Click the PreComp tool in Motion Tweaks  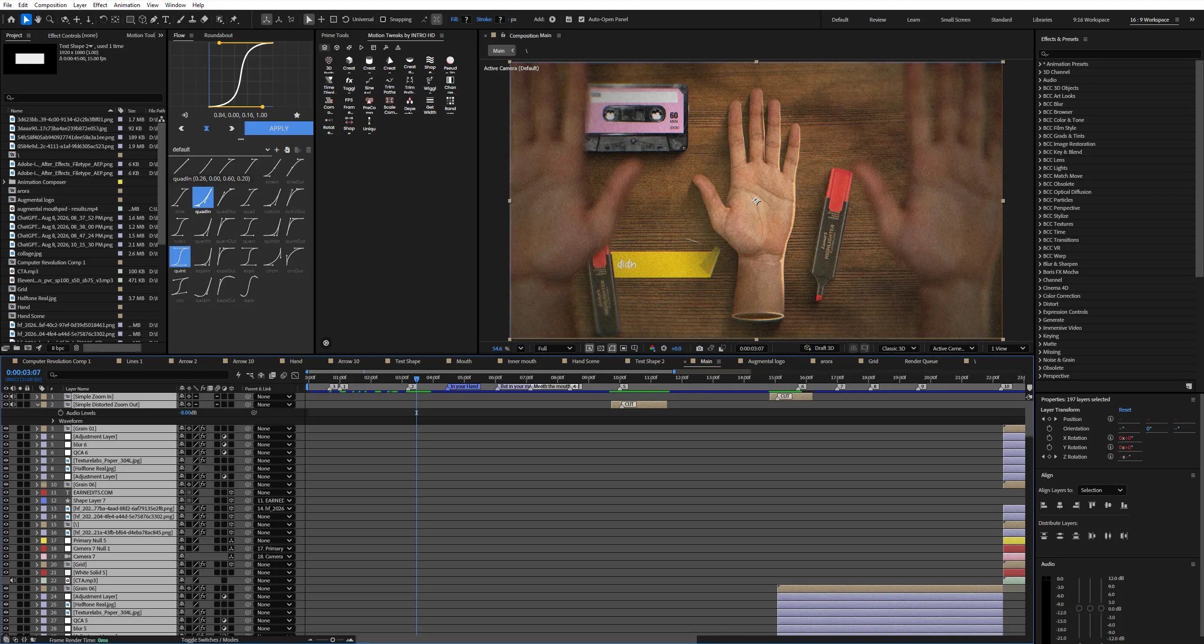369,105
